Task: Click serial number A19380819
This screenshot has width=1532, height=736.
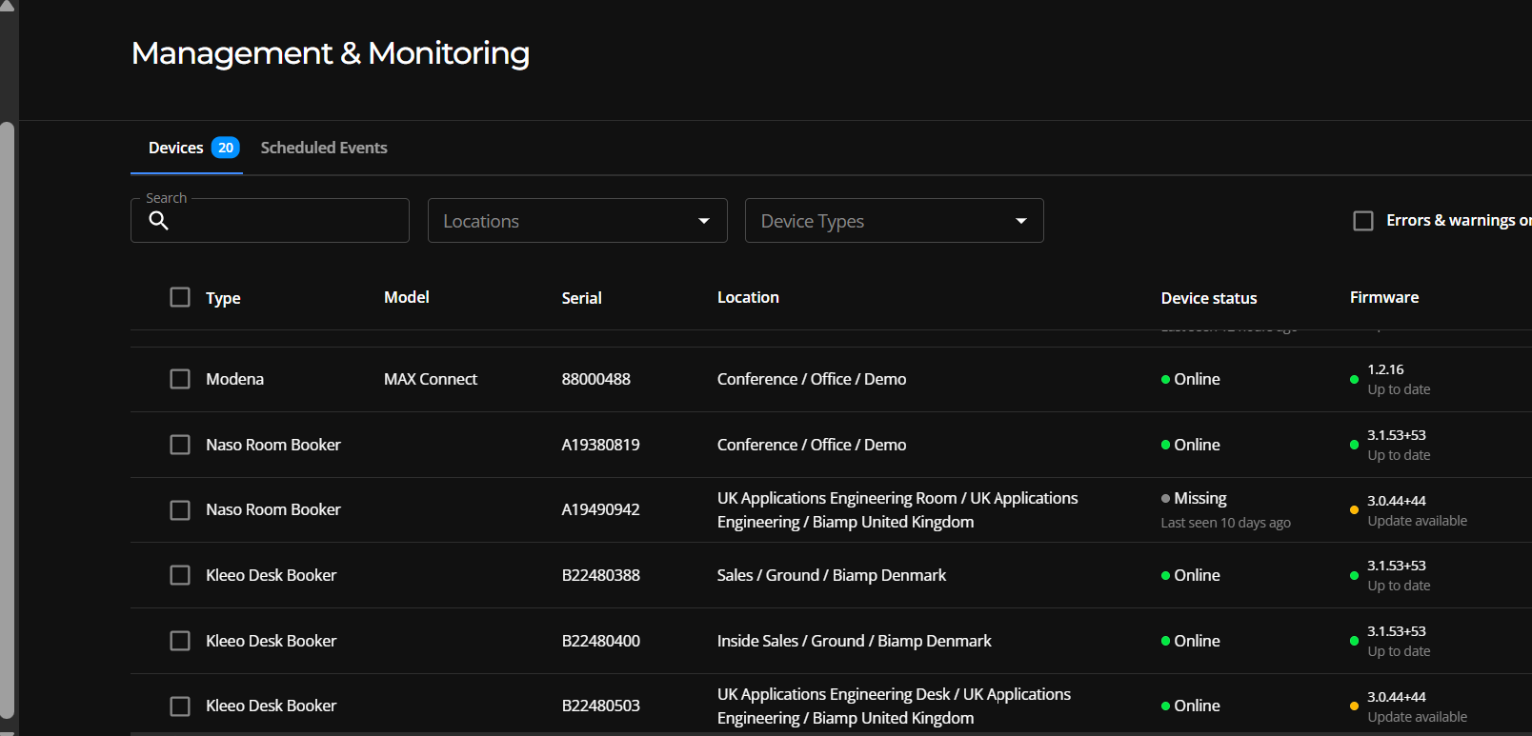Action: (600, 445)
